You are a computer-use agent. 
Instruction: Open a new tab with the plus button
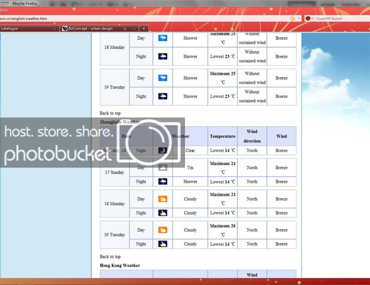pyautogui.click(x=143, y=29)
